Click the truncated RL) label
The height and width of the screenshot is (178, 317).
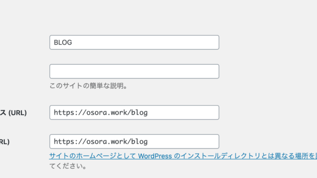click(4, 142)
